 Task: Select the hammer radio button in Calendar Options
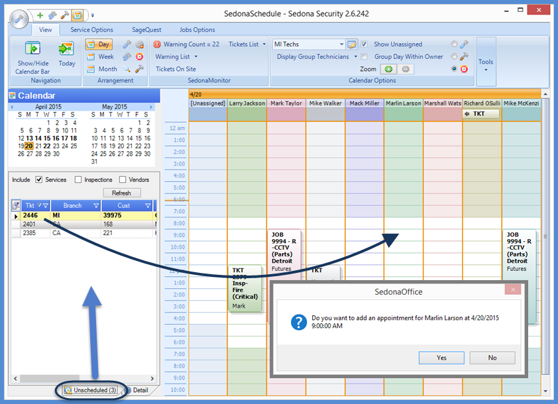pos(454,56)
